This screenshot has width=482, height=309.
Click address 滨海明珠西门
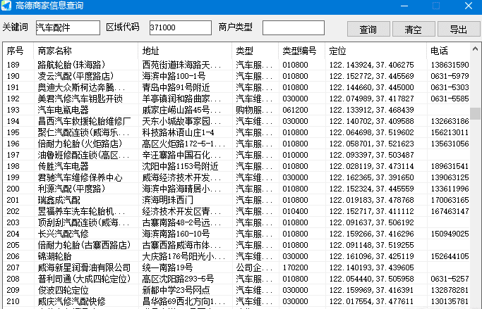(167, 200)
